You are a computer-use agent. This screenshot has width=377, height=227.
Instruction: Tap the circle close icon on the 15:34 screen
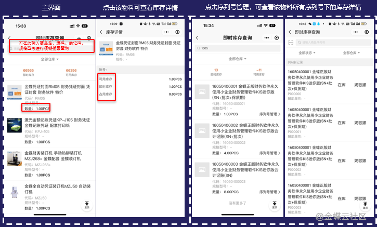[x=277, y=38]
